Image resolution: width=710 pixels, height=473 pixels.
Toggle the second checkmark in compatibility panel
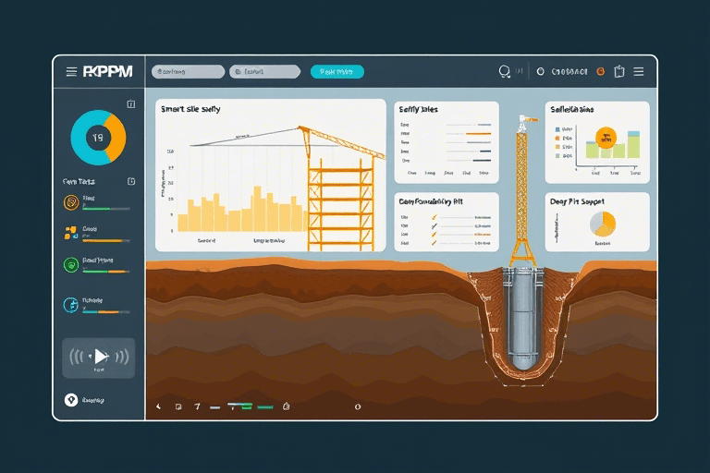pos(433,227)
